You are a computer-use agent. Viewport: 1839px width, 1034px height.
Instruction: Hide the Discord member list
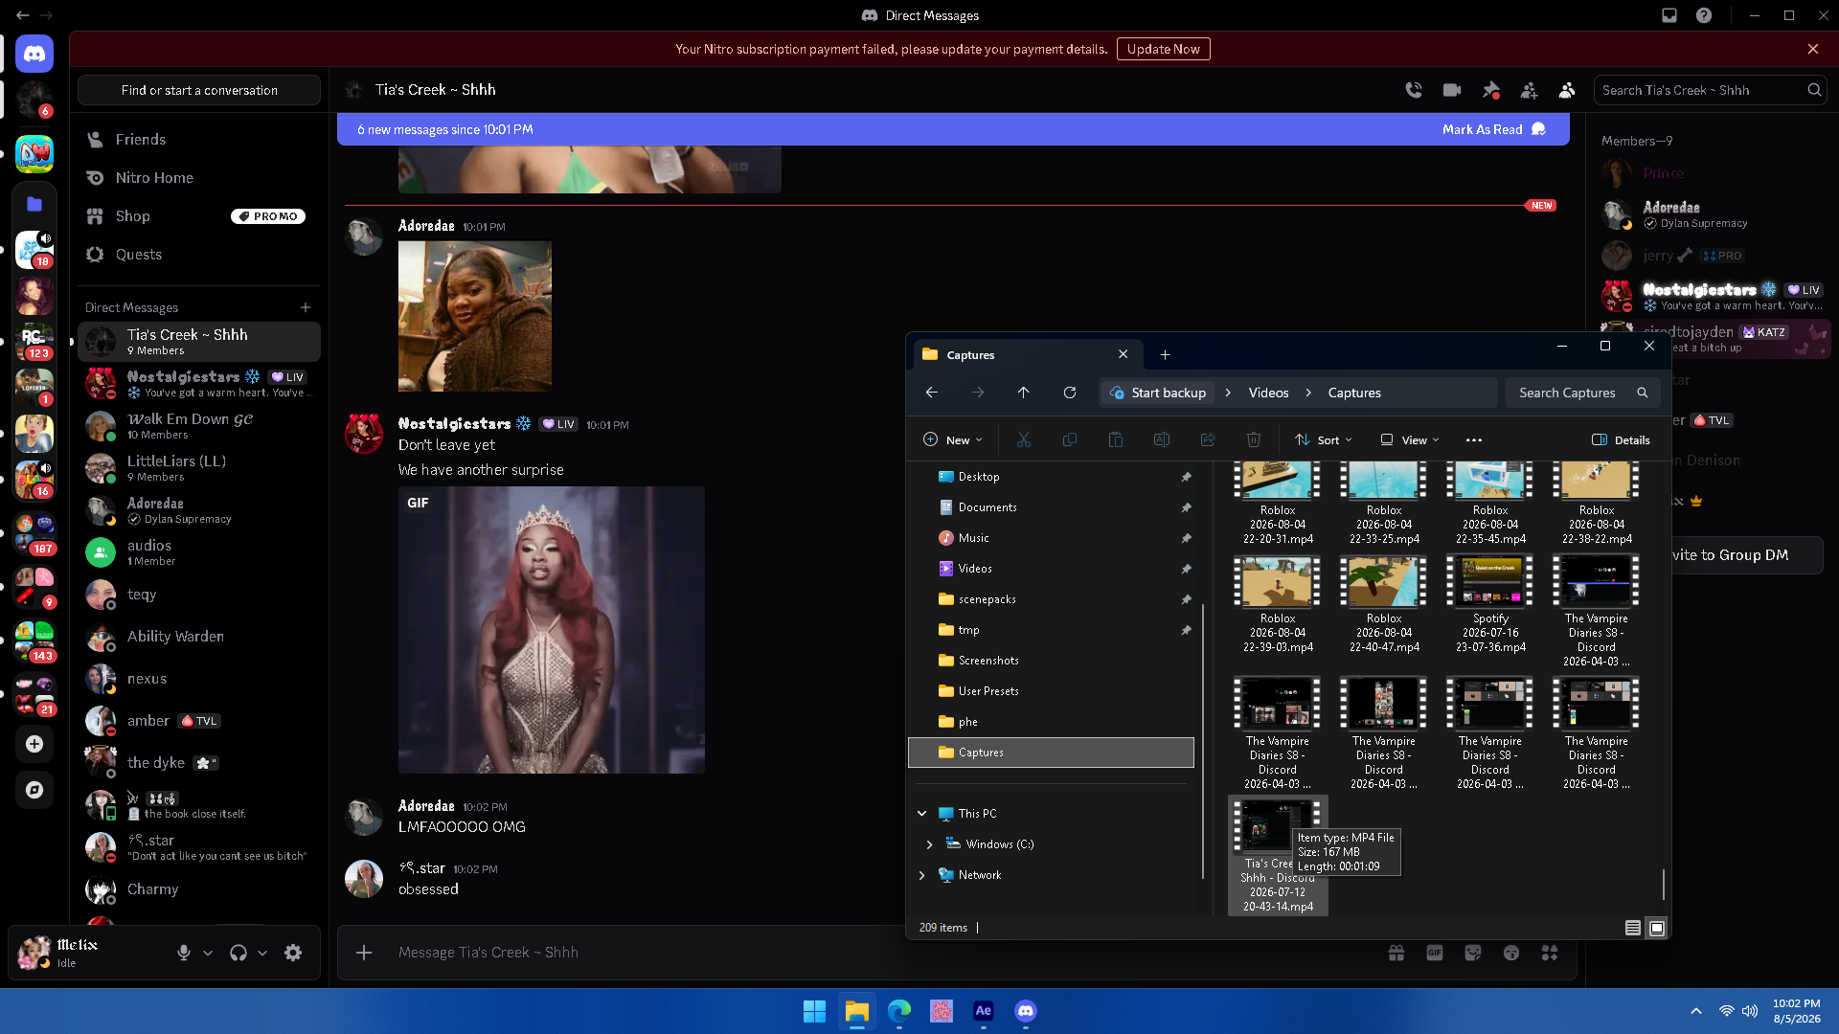pyautogui.click(x=1567, y=90)
